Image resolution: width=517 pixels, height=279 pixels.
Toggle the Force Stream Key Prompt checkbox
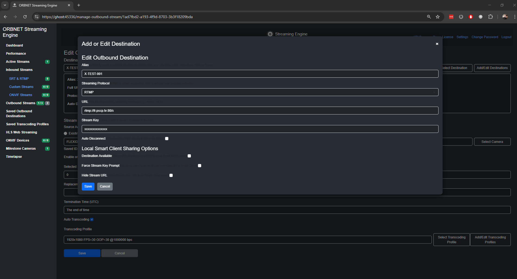coord(200,166)
